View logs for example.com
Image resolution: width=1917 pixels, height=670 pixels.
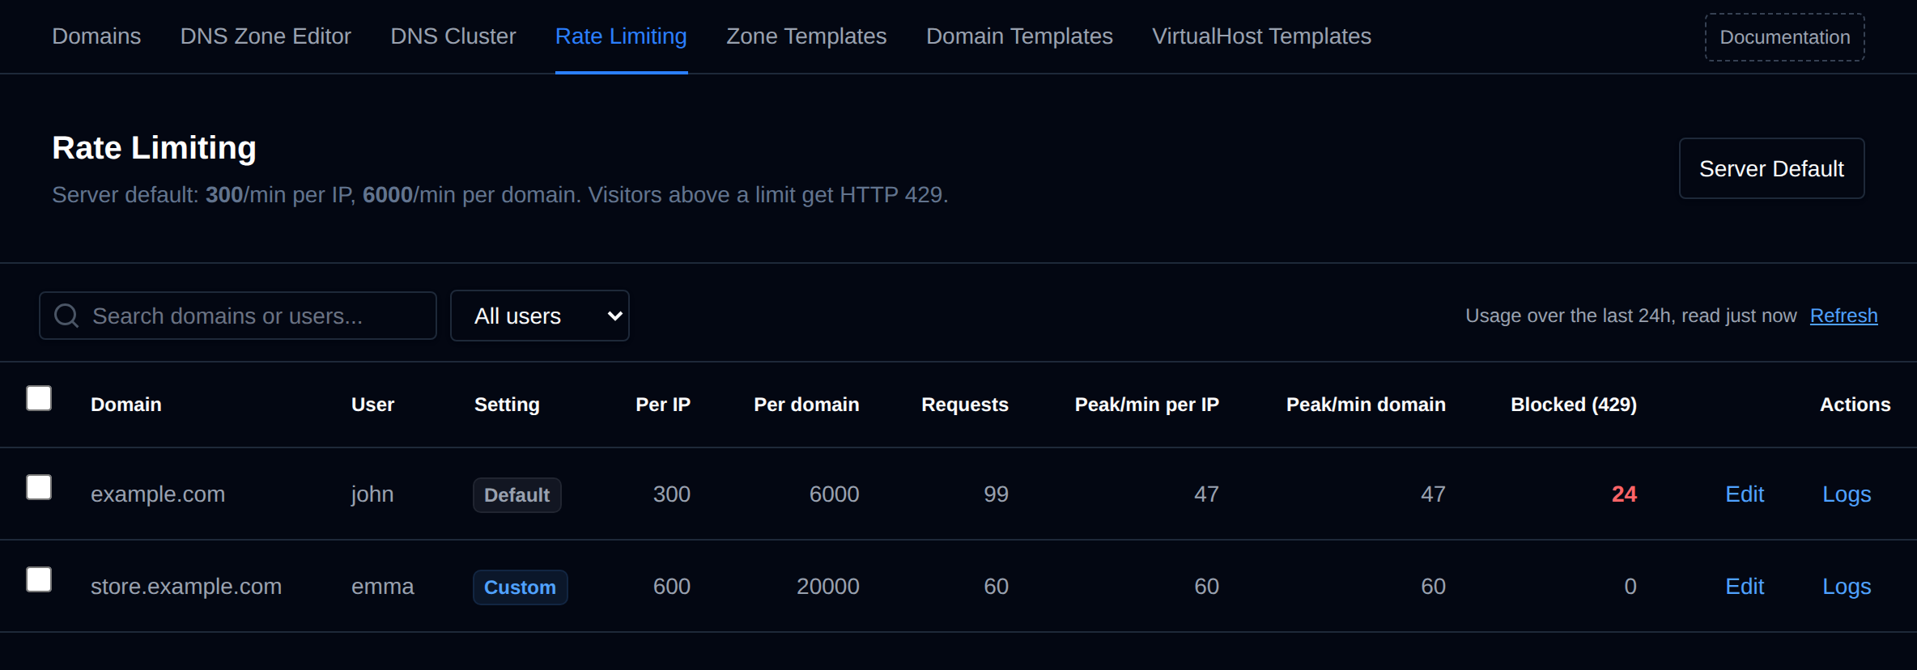pyautogui.click(x=1847, y=494)
